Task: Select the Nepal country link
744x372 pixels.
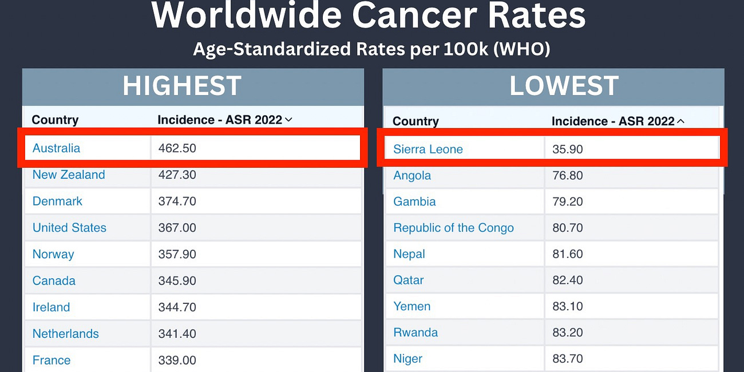Action: click(x=409, y=254)
